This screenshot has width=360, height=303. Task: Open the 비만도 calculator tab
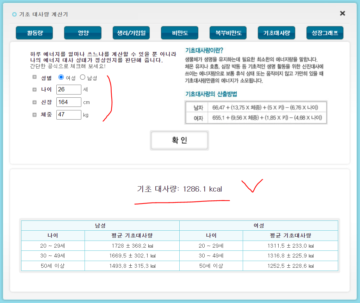pos(179,32)
